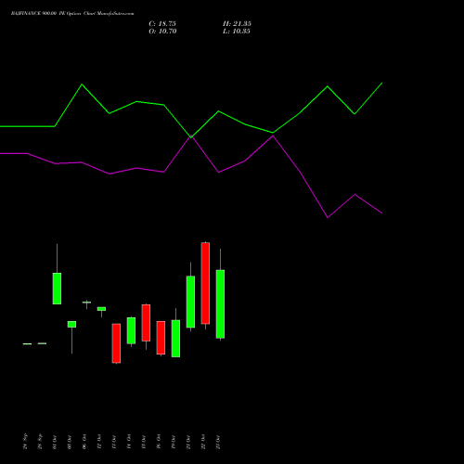Click the last green candlestick on the right
This screenshot has height=464, width=464.
point(220,303)
